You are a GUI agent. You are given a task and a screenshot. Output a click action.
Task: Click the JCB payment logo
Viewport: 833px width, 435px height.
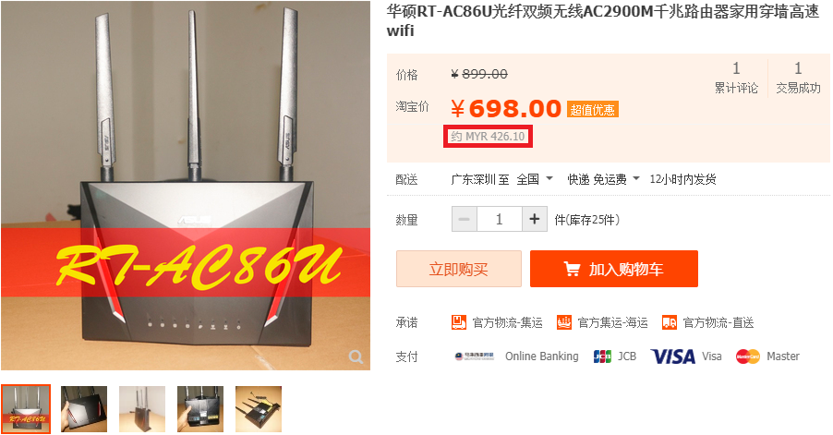pyautogui.click(x=602, y=356)
